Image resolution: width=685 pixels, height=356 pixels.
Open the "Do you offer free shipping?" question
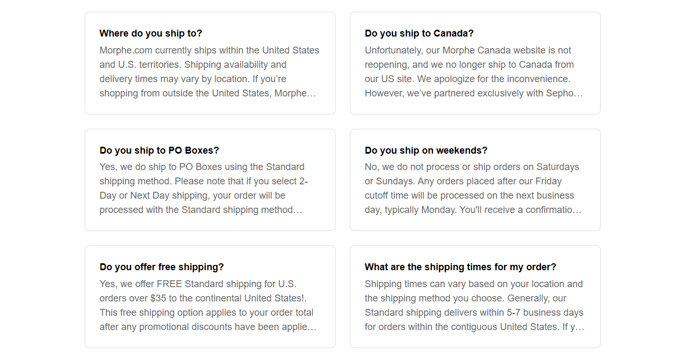tap(161, 267)
